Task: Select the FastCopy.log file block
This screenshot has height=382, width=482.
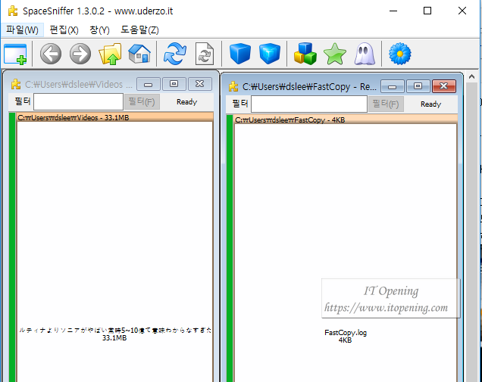Action: (x=345, y=336)
